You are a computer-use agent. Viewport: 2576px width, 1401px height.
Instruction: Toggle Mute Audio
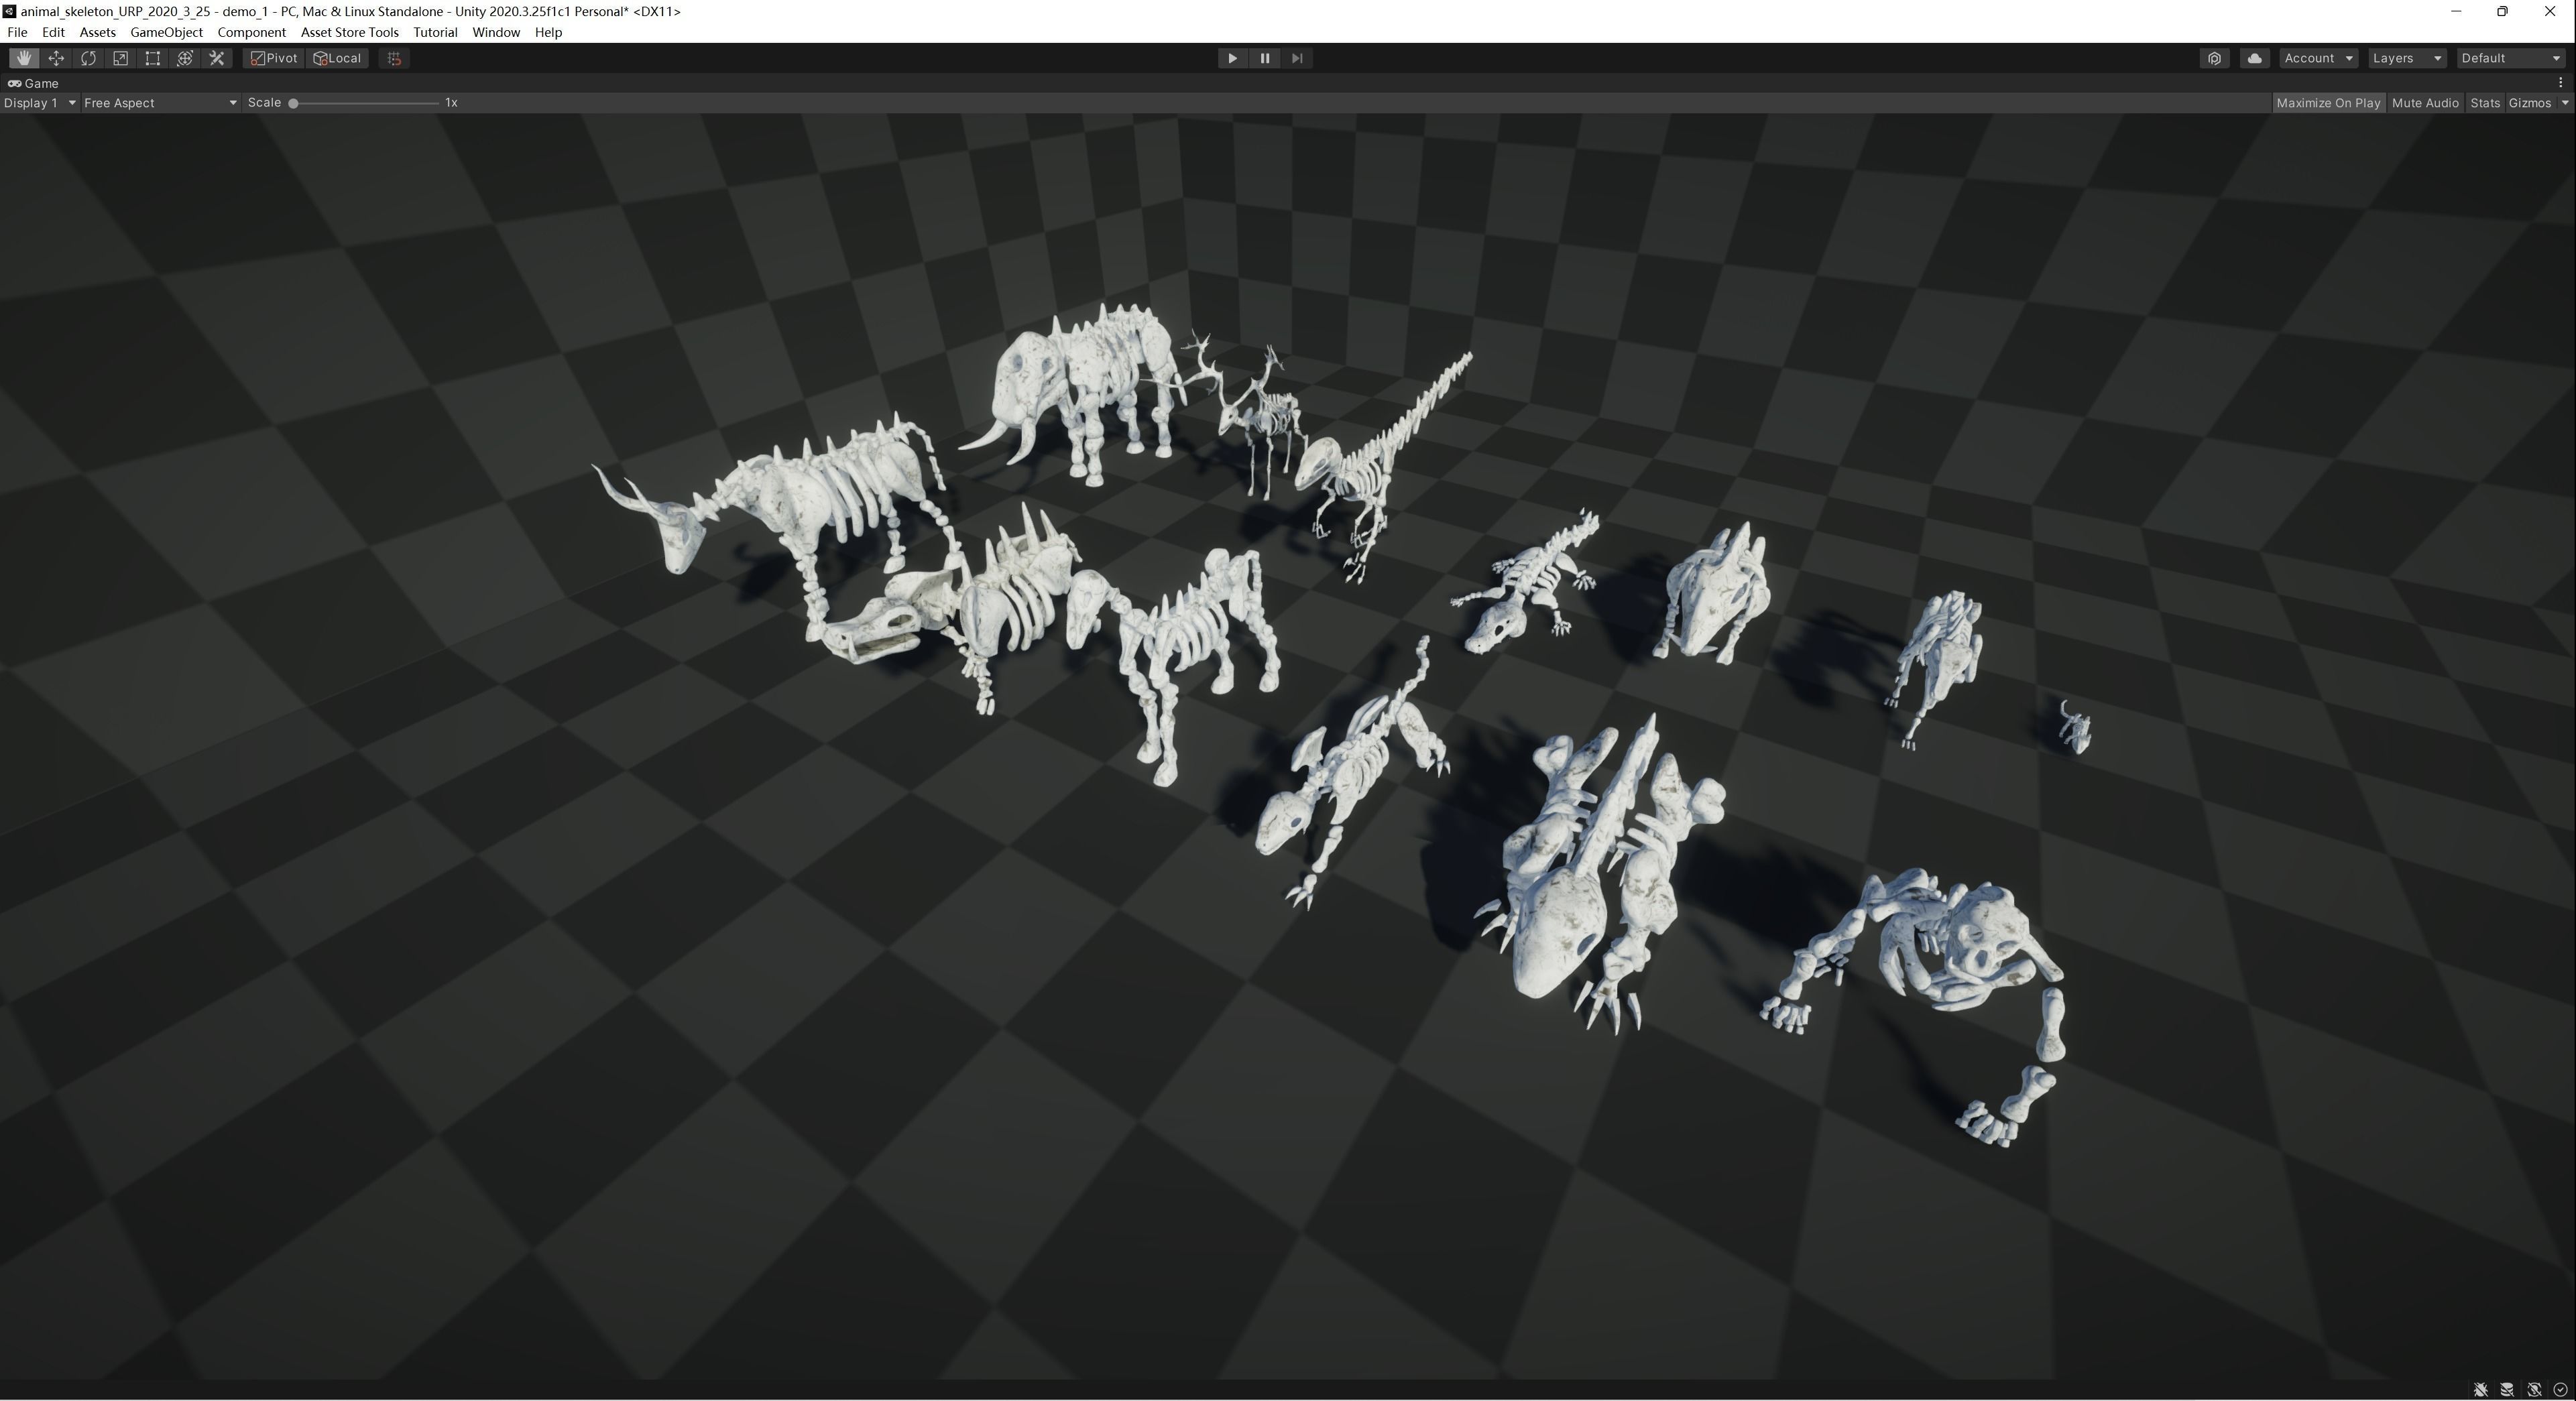point(2425,103)
